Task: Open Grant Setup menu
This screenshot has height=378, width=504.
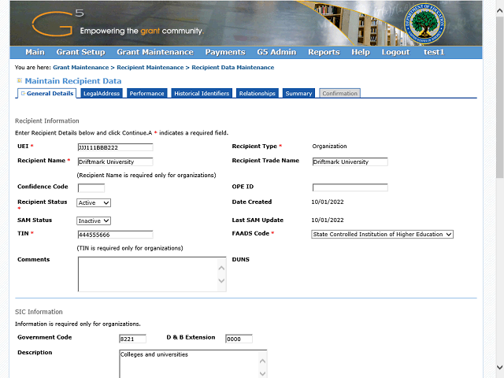Action: (80, 52)
